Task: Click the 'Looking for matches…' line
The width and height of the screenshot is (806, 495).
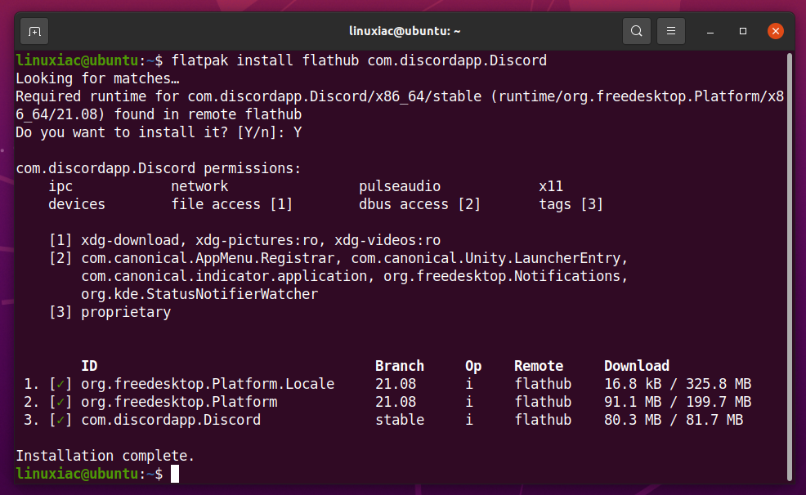Action: click(x=97, y=78)
